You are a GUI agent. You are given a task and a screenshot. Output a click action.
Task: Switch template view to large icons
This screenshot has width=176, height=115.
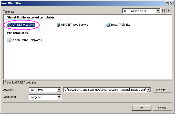click(x=164, y=11)
